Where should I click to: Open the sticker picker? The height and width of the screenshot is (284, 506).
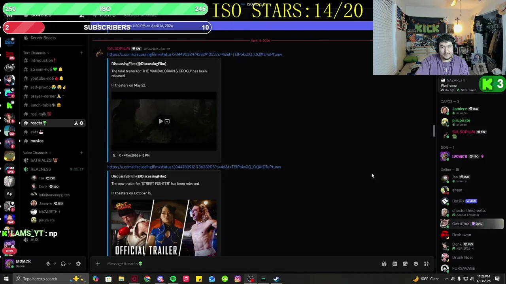tap(405, 264)
